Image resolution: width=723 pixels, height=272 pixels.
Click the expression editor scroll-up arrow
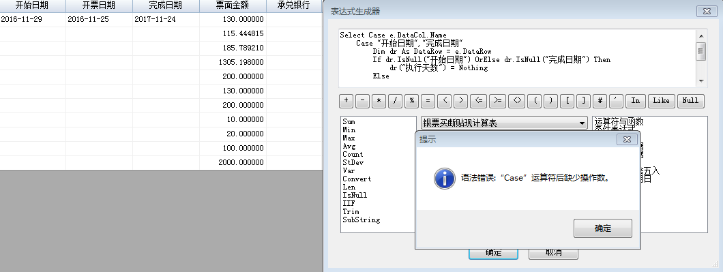[701, 35]
